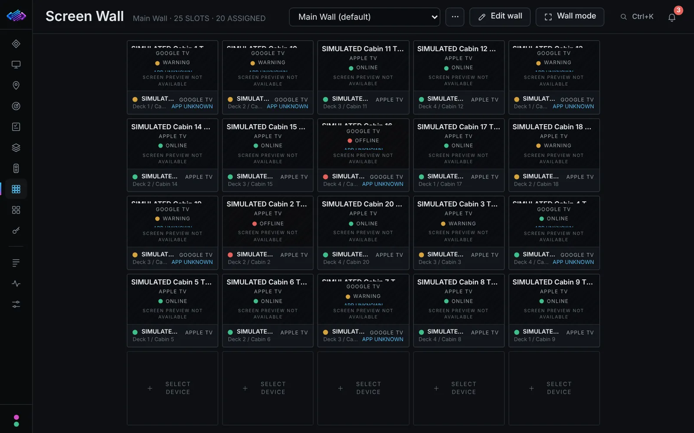Click the app logo in the sidebar
Image resolution: width=694 pixels, height=433 pixels.
pyautogui.click(x=16, y=16)
